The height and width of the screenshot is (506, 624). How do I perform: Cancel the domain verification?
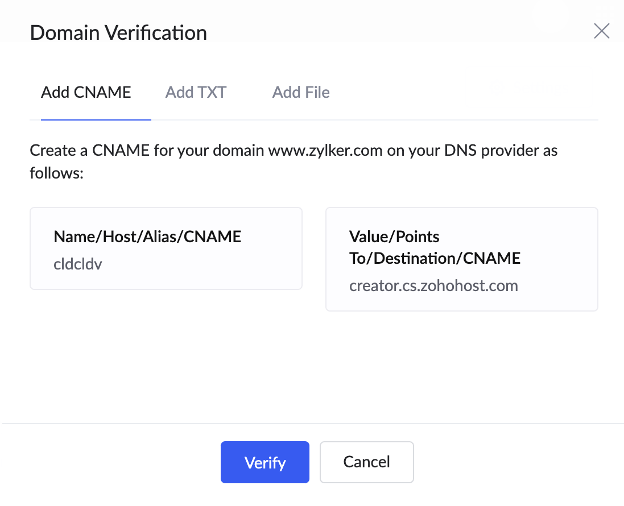[366, 462]
